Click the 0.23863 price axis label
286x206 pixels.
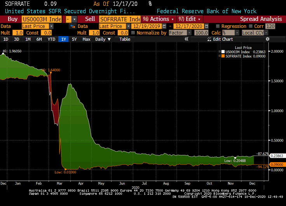(277, 156)
